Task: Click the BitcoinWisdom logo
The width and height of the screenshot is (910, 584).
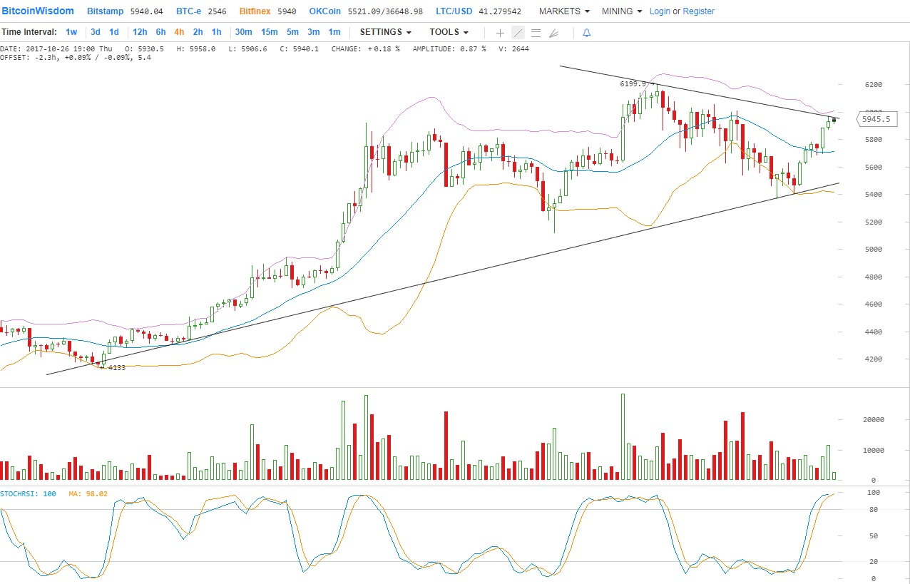Action: (x=38, y=11)
